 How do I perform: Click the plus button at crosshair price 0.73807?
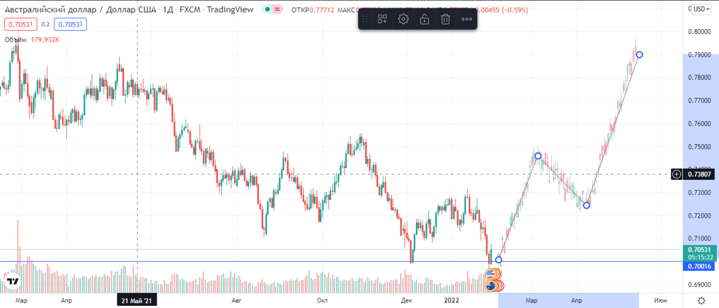[677, 174]
